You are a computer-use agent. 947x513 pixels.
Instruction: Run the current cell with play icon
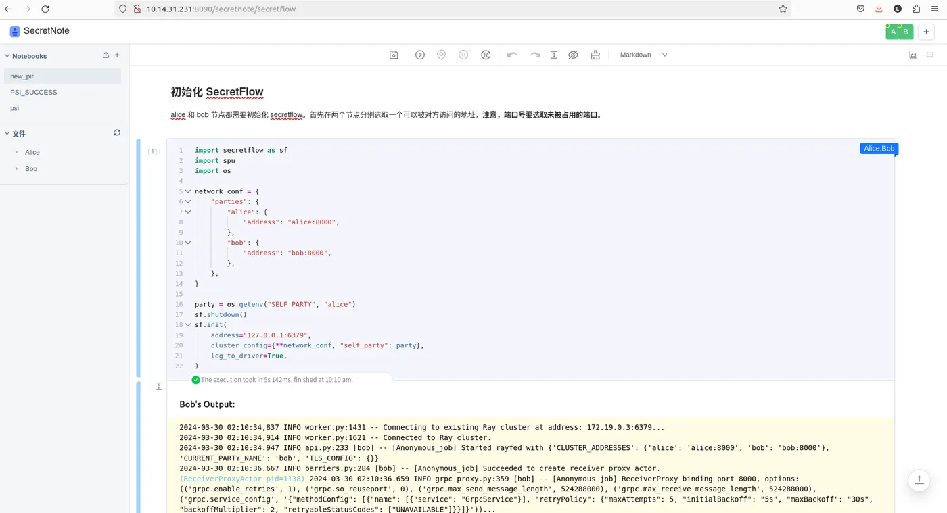420,55
